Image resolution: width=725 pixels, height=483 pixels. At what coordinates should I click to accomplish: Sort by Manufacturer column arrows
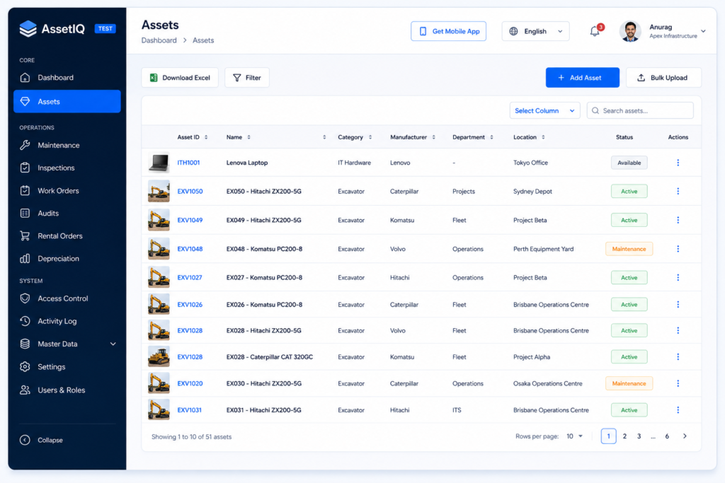(434, 137)
